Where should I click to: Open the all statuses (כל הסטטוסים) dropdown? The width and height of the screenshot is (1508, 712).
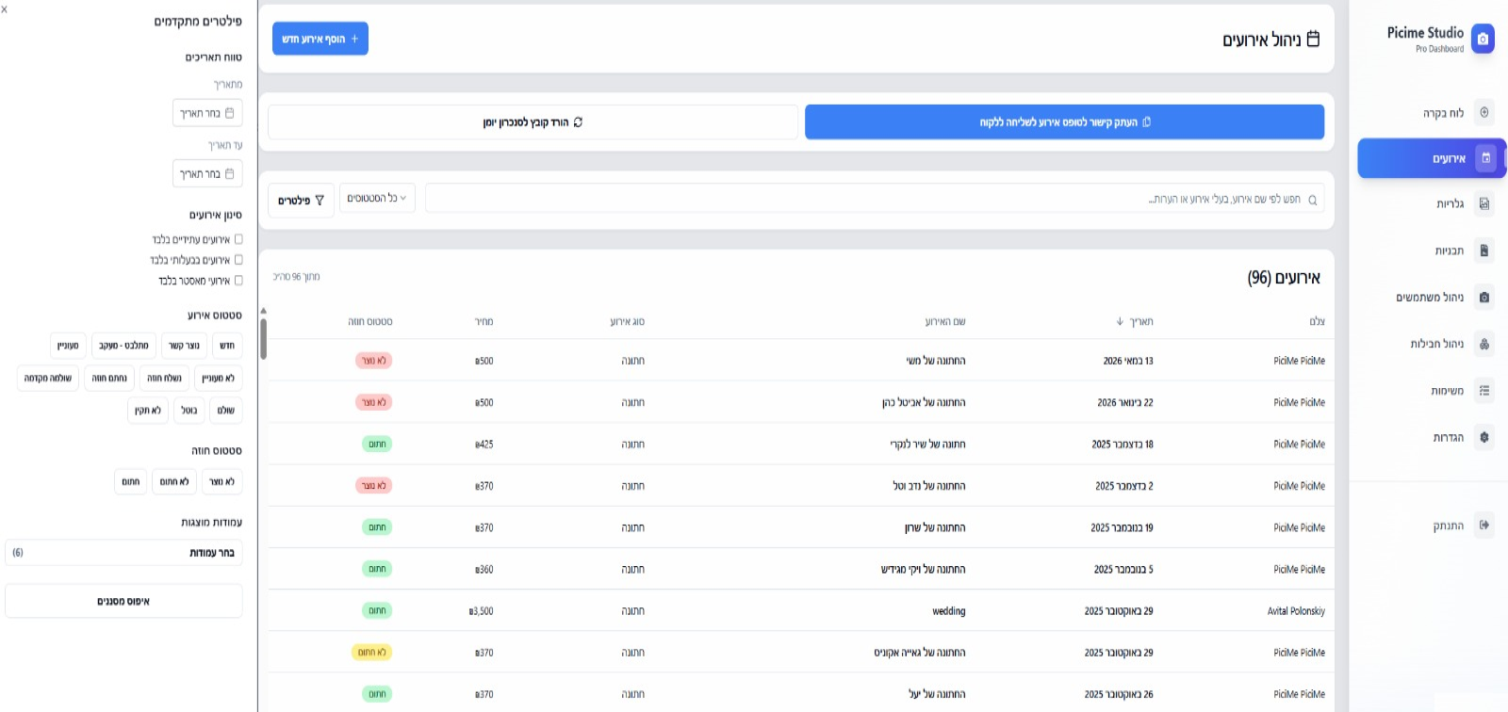pos(377,199)
